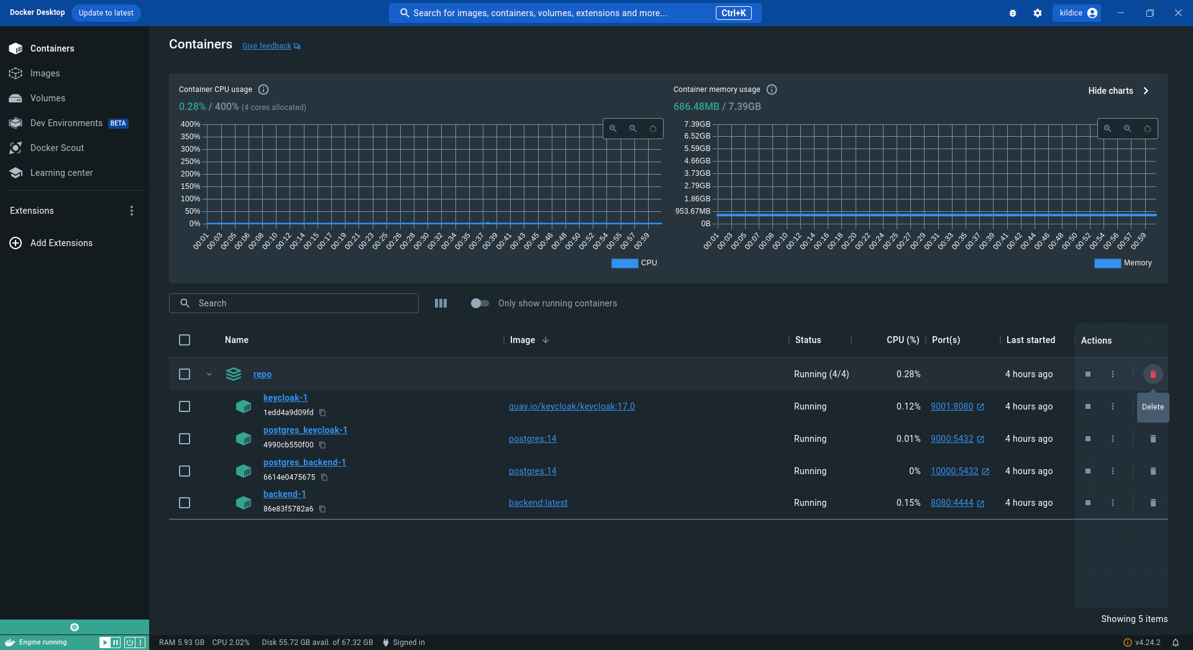Copy the keycloak-1 container ID

pyautogui.click(x=322, y=413)
